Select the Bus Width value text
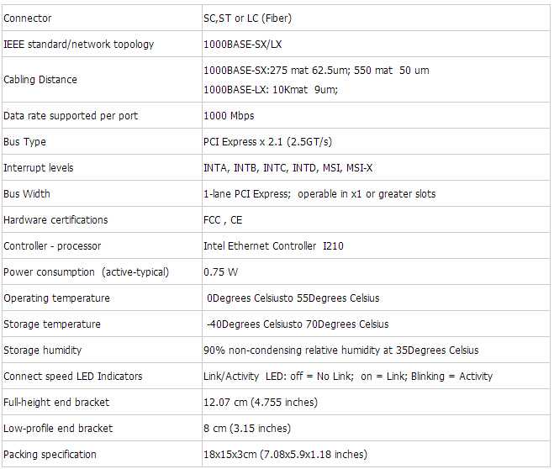The width and height of the screenshot is (554, 469). pos(319,193)
